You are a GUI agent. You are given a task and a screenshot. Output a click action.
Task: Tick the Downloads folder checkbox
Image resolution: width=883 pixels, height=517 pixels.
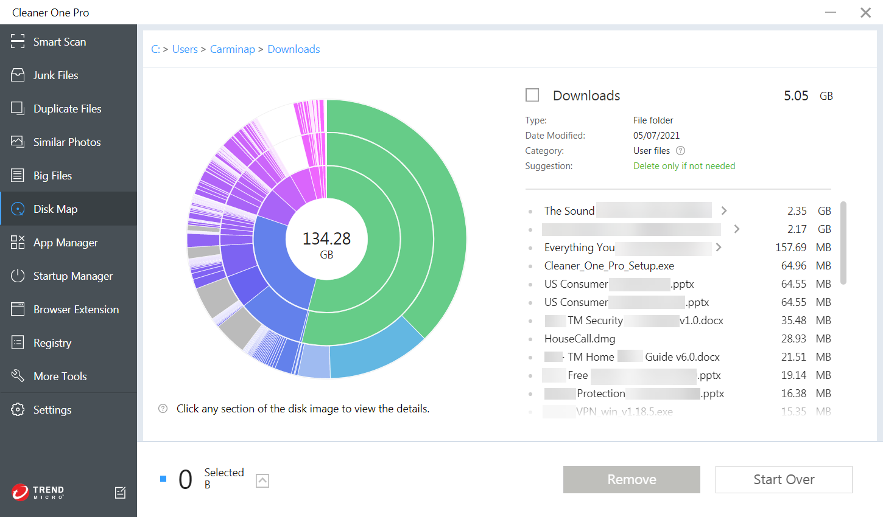pos(532,95)
